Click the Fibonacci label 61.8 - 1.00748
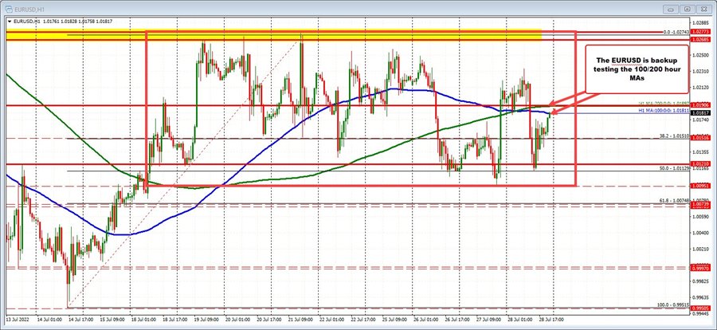 click(675, 201)
